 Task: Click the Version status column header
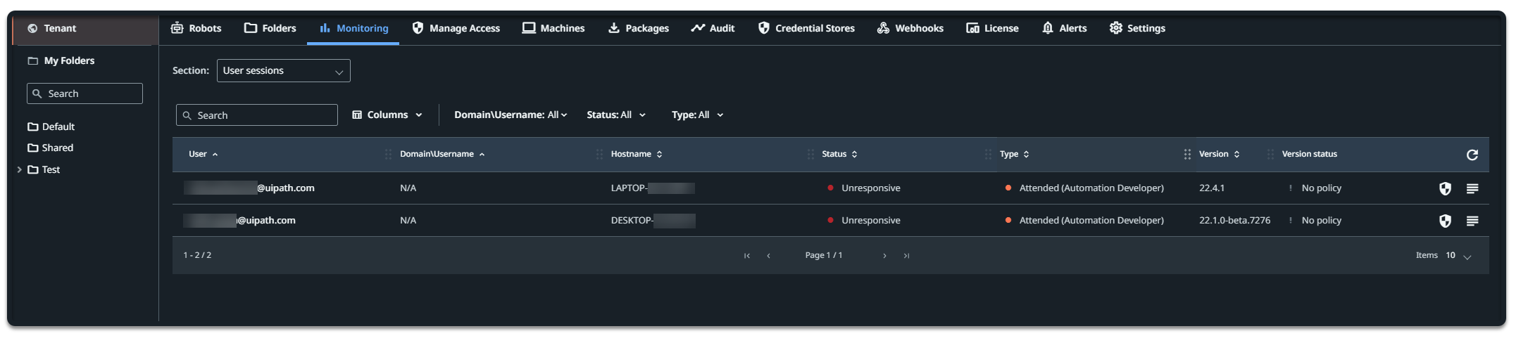tap(1309, 154)
